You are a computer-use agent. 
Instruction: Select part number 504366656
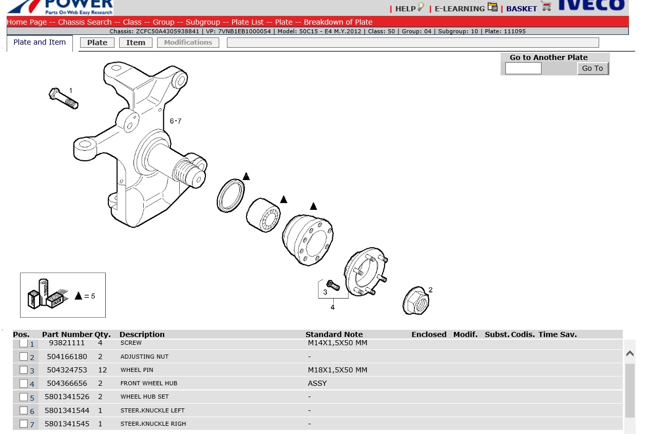tap(67, 383)
